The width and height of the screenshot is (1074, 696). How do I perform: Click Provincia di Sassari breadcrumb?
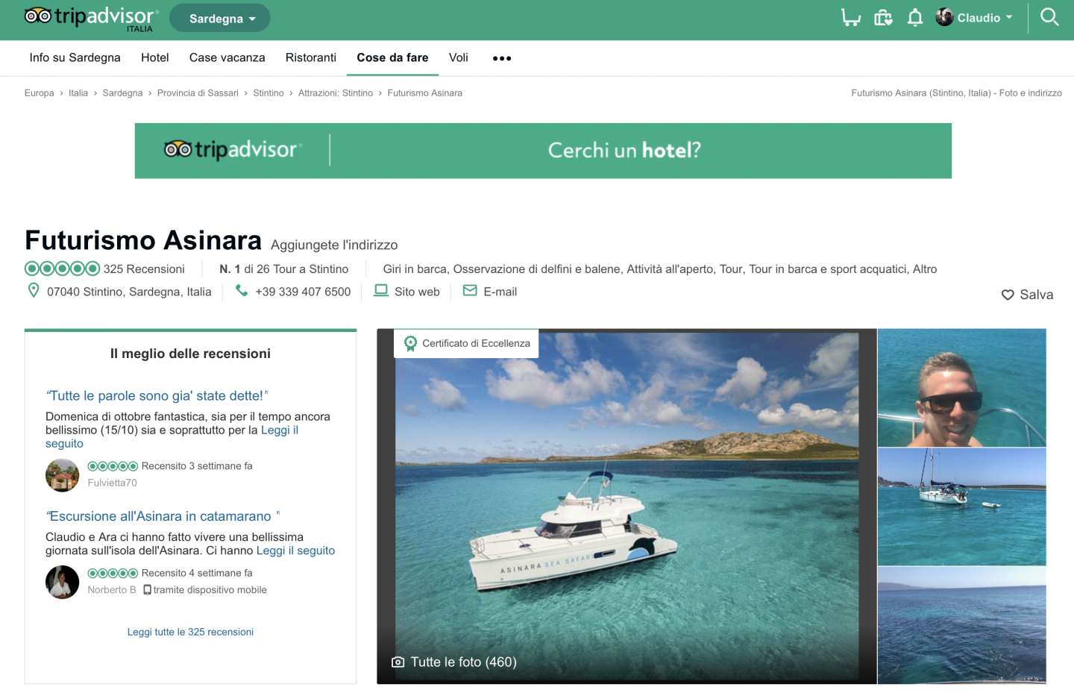pyautogui.click(x=198, y=93)
